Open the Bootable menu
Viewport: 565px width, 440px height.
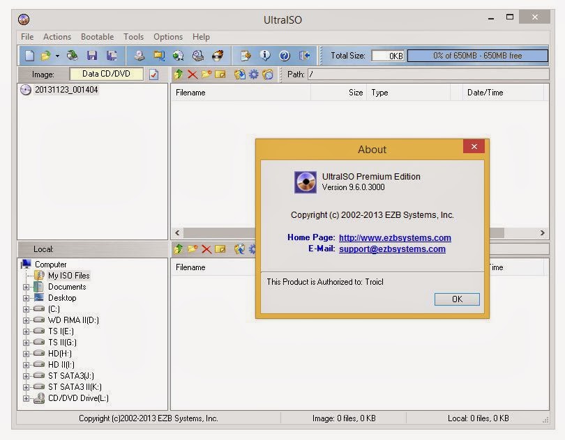(98, 37)
